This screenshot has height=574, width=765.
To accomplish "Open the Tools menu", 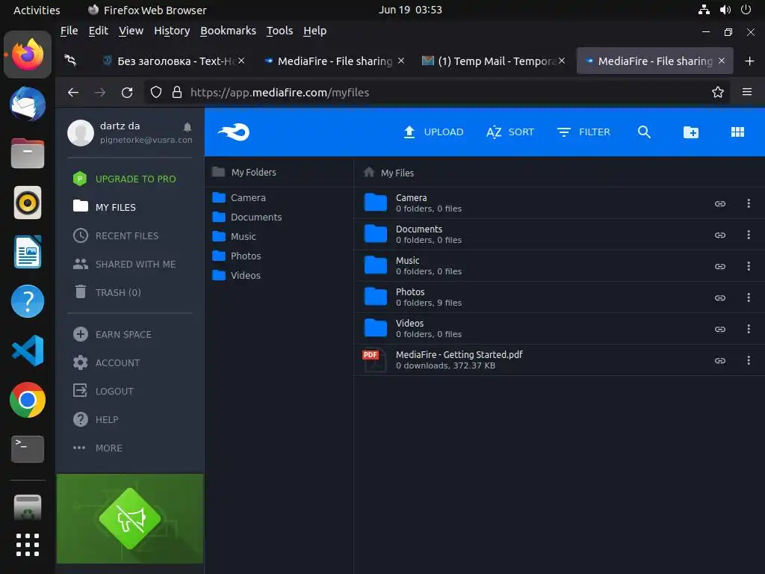I will (279, 31).
